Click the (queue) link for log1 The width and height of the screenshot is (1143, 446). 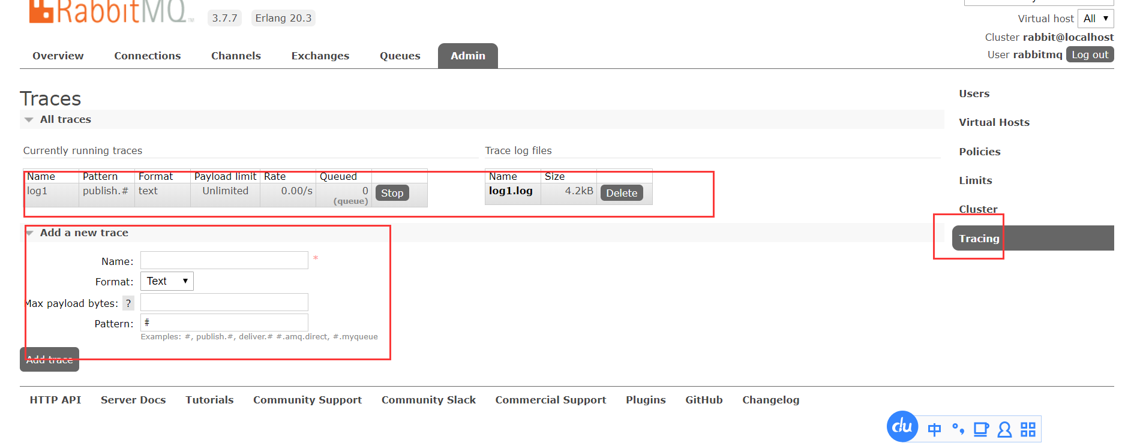click(x=351, y=201)
